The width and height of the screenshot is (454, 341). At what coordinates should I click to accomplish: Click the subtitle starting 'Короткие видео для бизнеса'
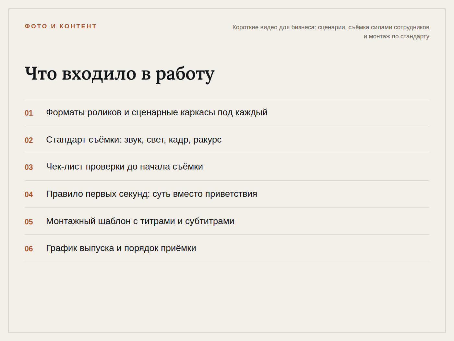coord(331,32)
